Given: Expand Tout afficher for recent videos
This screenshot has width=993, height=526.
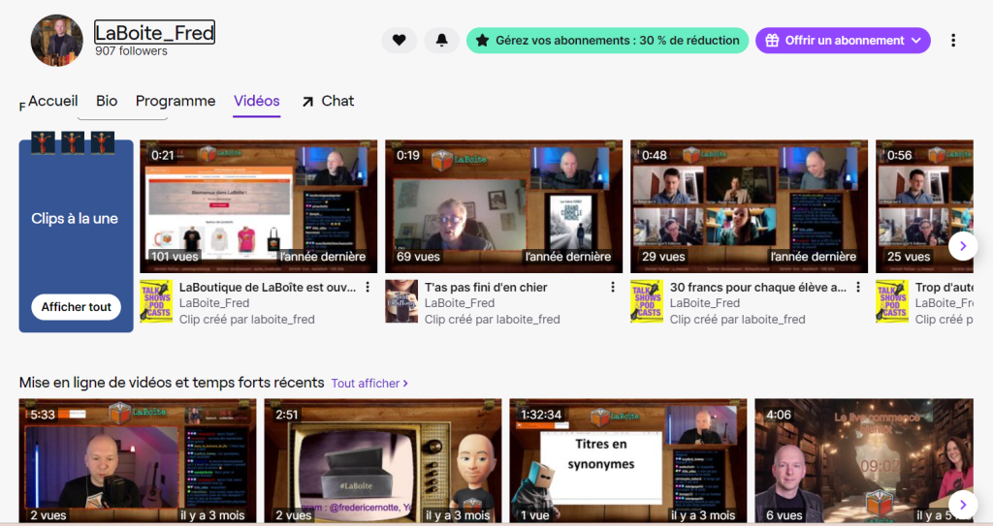Looking at the screenshot, I should 369,384.
